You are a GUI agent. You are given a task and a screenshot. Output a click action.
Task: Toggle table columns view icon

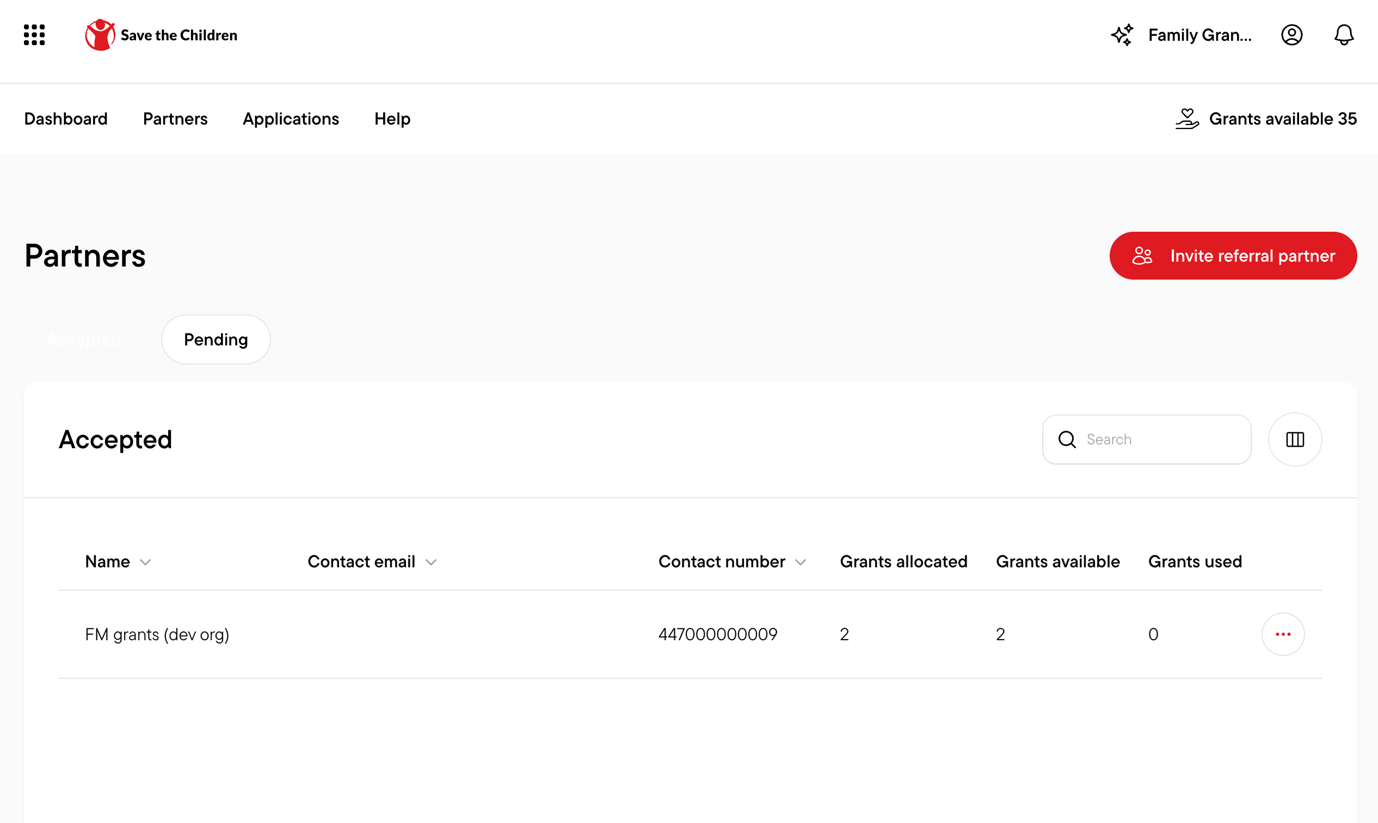pos(1295,439)
